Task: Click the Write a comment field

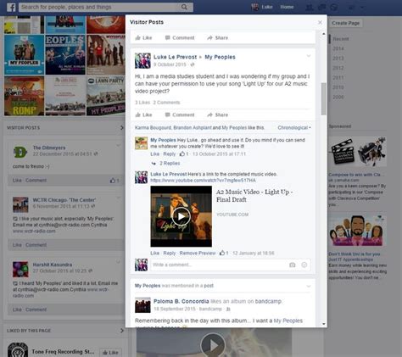Action: [218, 265]
